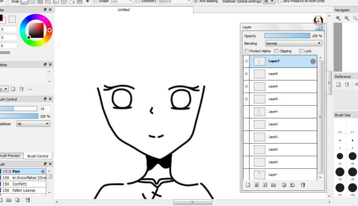Select the crisscross grid snap icon

[40, 2]
